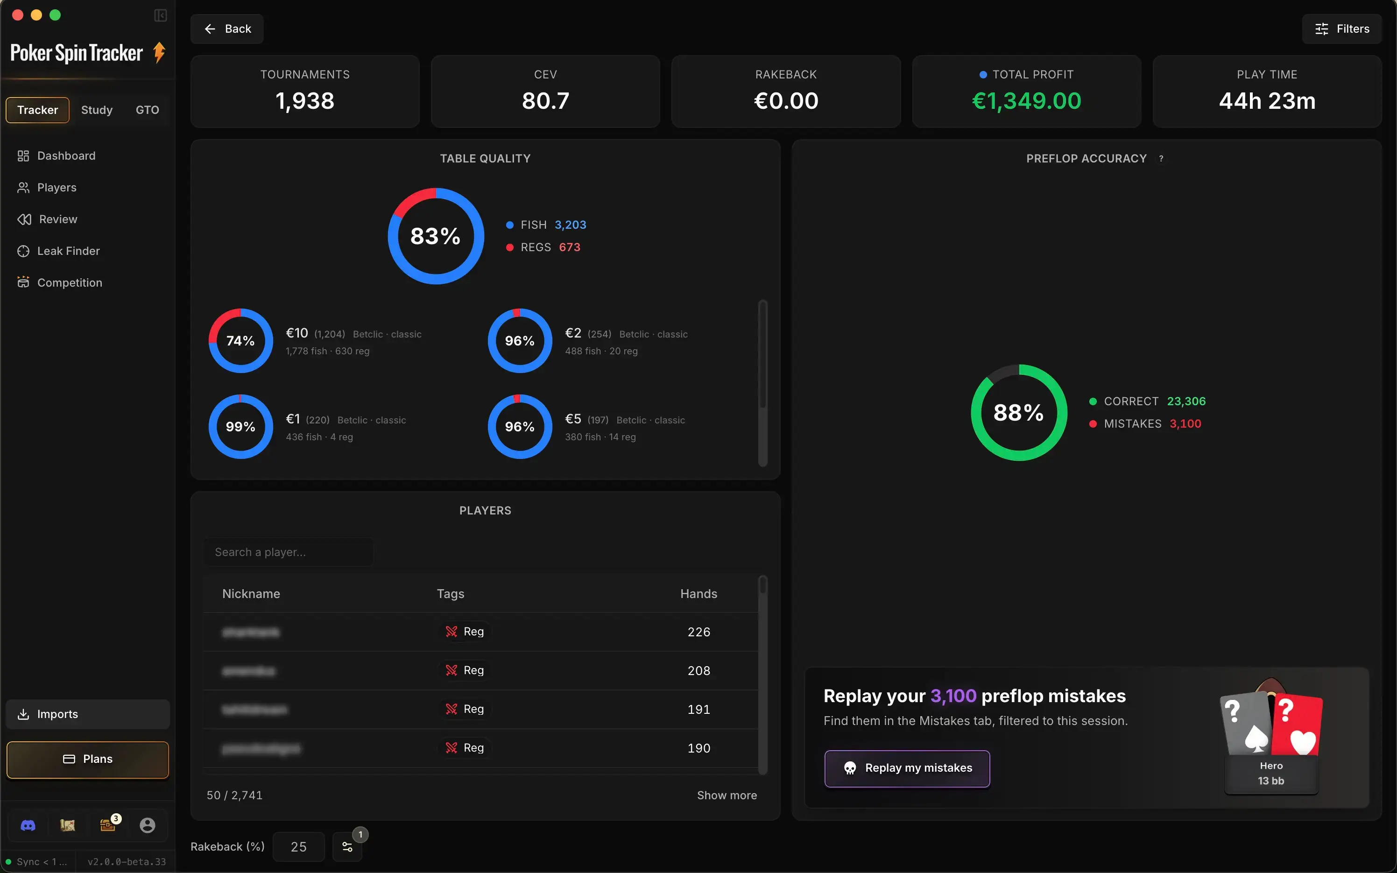This screenshot has width=1397, height=873.
Task: Switch to the GTO tab
Action: click(x=147, y=110)
